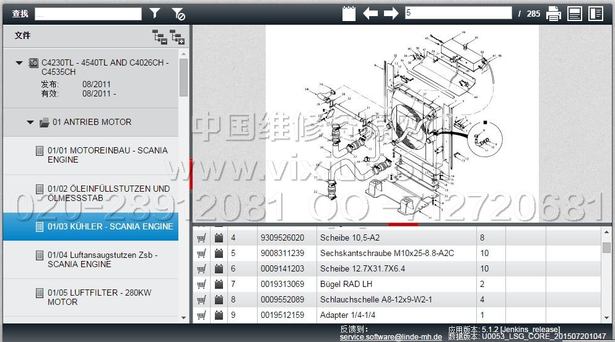Image resolution: width=615 pixels, height=342 pixels.
Task: Click the parts table vertical scrollbar
Action: pyautogui.click(x=606, y=272)
